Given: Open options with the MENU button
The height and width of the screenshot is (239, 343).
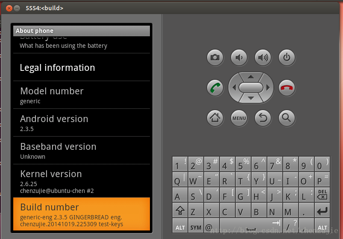Looking at the screenshot, I should click(239, 118).
